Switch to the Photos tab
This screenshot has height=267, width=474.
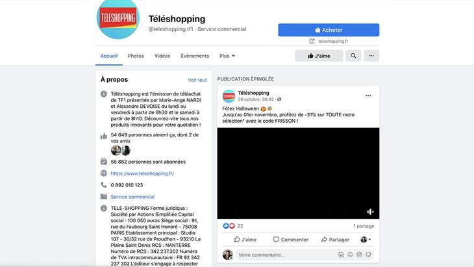(x=136, y=56)
